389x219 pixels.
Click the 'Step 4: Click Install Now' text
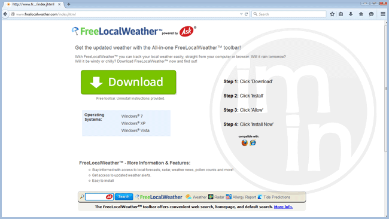pyautogui.click(x=248, y=124)
